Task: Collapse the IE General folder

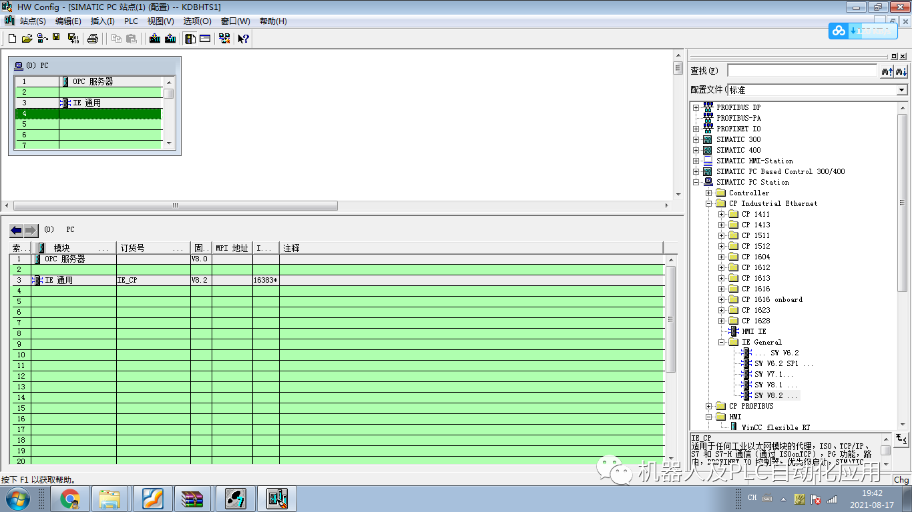Action: tap(721, 342)
